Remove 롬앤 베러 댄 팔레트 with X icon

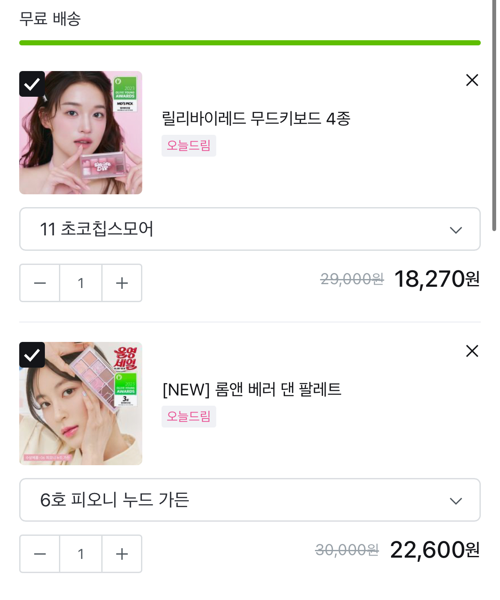click(472, 351)
